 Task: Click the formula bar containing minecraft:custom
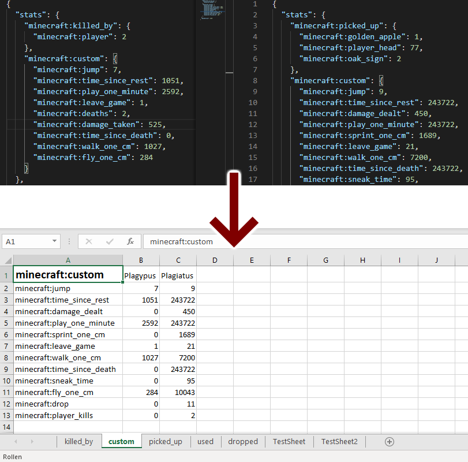click(x=306, y=241)
